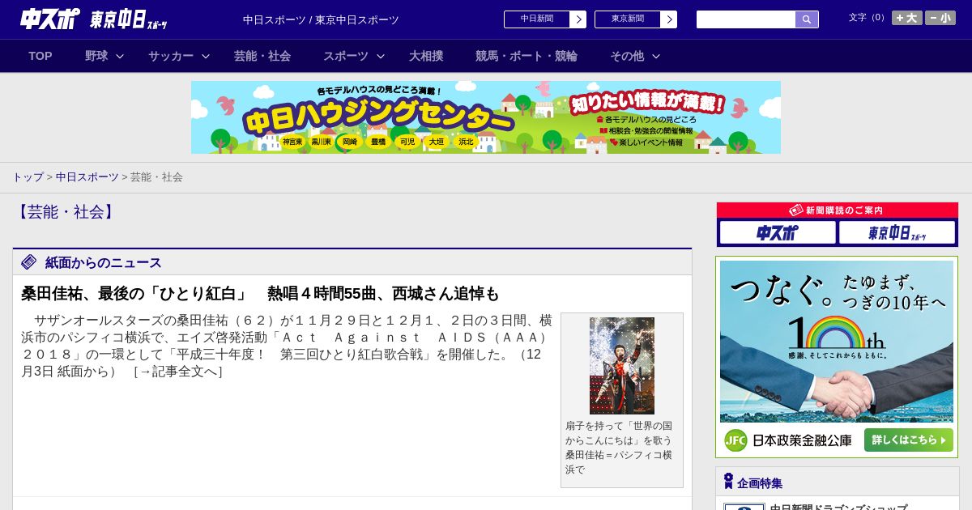Click 中スポ subscription button in sidebar

778,233
